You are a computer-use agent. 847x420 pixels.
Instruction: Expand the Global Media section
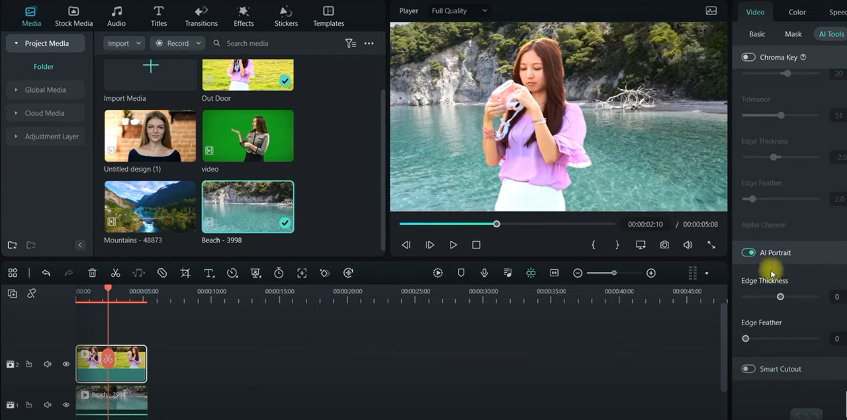pyautogui.click(x=45, y=89)
